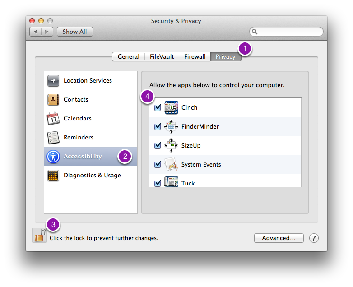
Task: Click the Tuck app icon
Action: tap(171, 181)
